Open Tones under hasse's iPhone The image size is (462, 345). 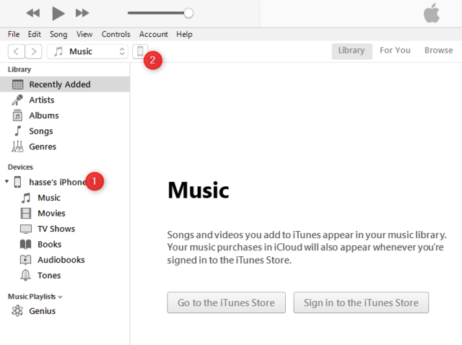click(49, 276)
